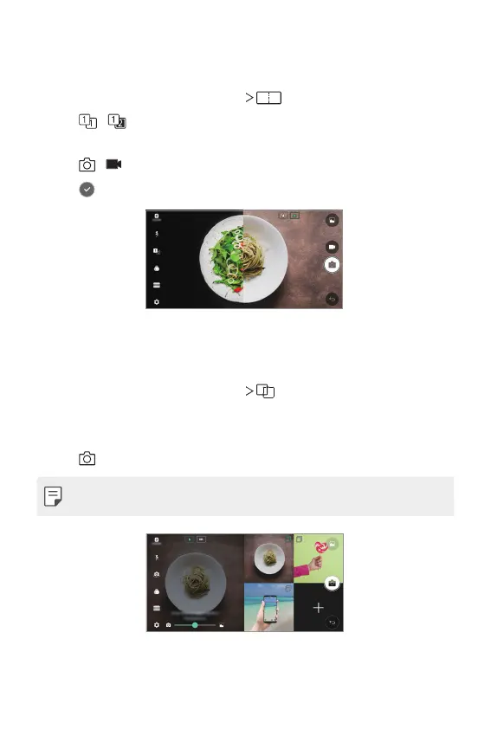Go back using the return arrow in grid camera

[332, 623]
